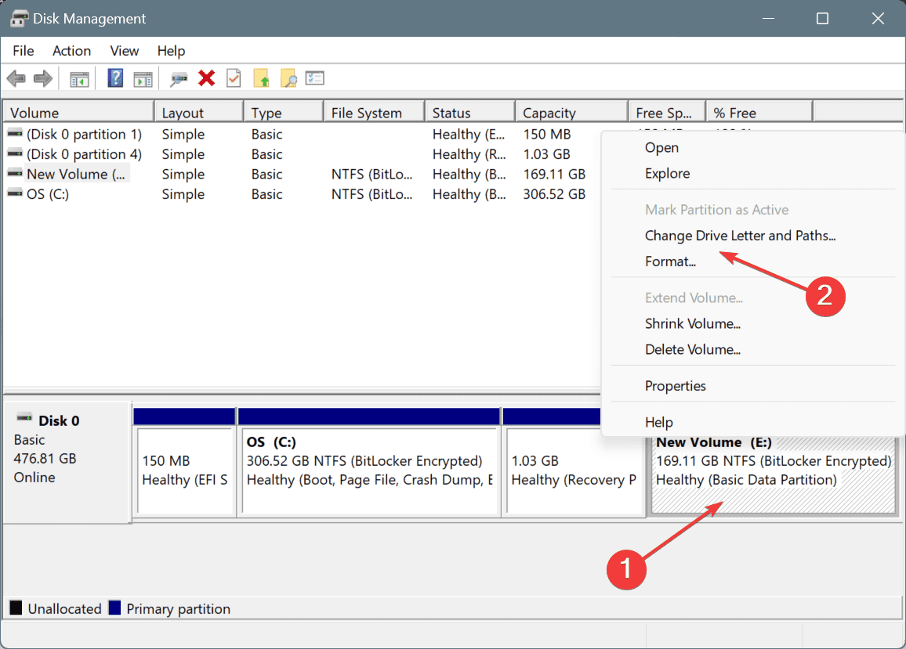Select the New Volume row in list

[303, 174]
